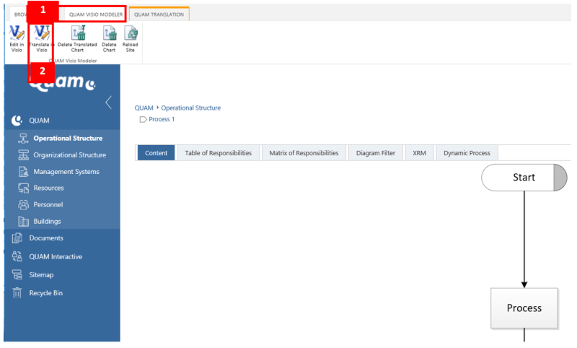
Task: Select Organizational Structure in the sidebar
Action: click(x=69, y=155)
